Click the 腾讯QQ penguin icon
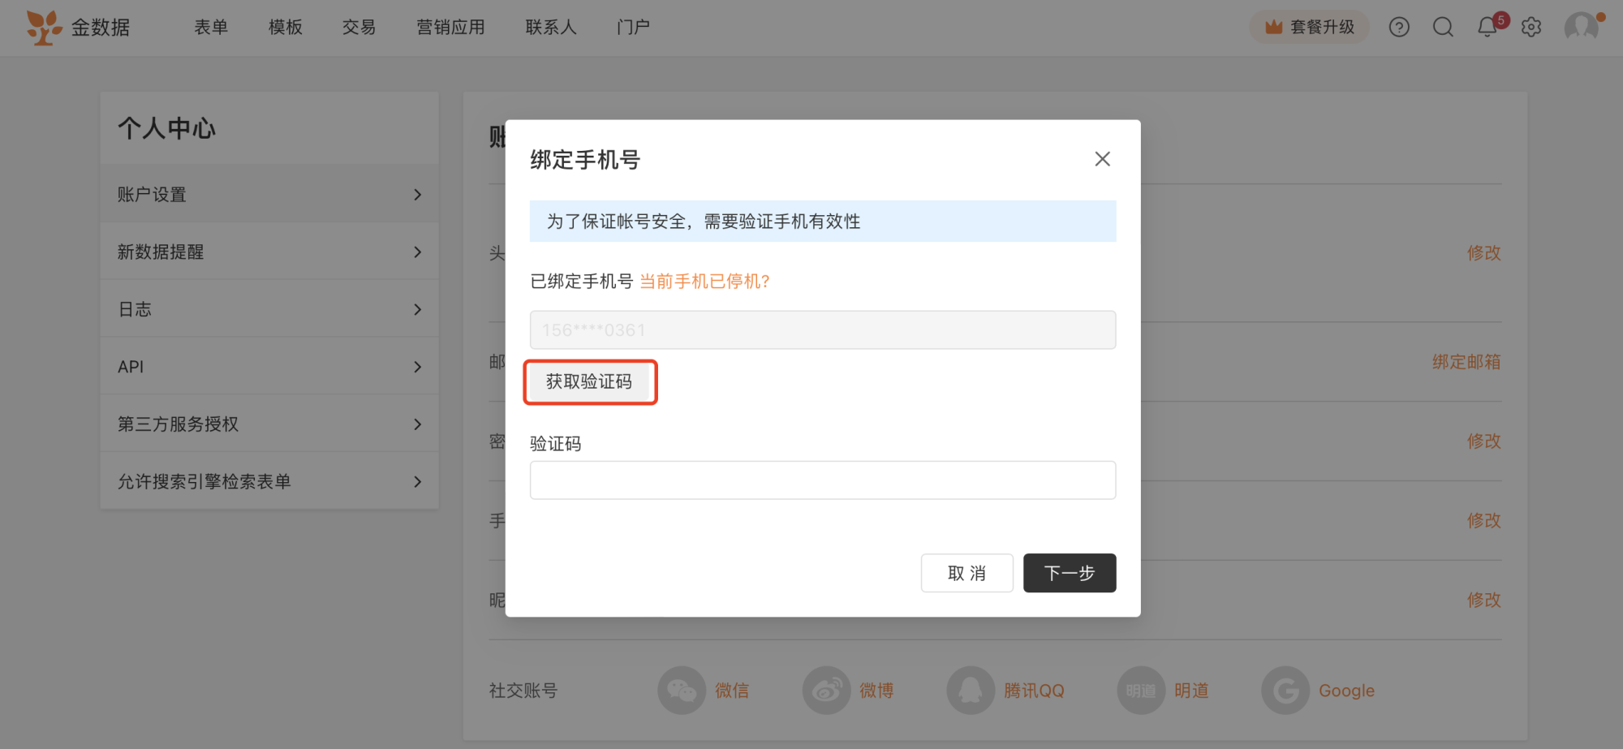1623x749 pixels. 971,691
